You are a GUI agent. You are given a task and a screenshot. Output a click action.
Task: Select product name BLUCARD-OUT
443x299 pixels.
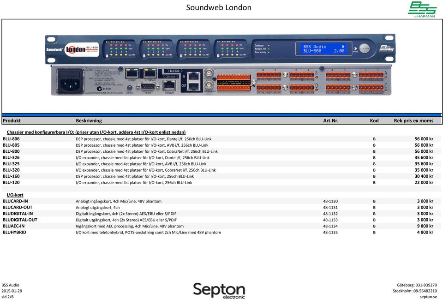(x=18, y=208)
